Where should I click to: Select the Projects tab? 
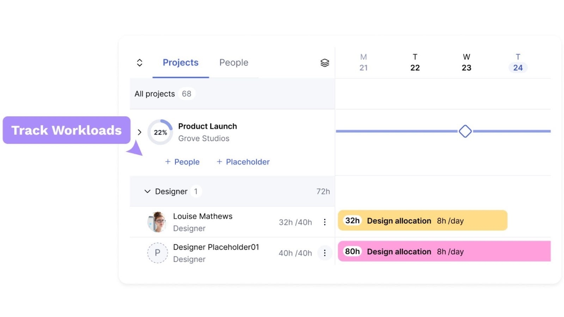tap(180, 62)
